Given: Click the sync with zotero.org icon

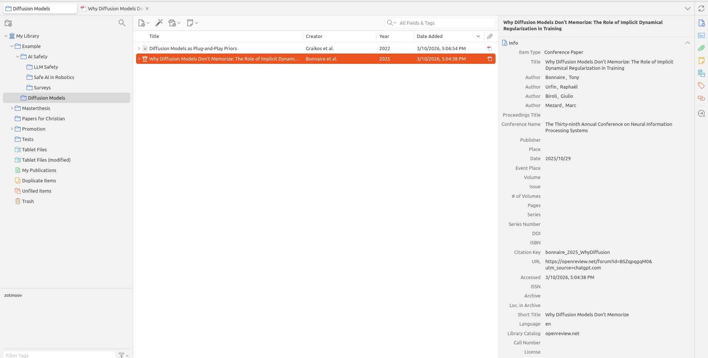Looking at the screenshot, I should (x=701, y=8).
